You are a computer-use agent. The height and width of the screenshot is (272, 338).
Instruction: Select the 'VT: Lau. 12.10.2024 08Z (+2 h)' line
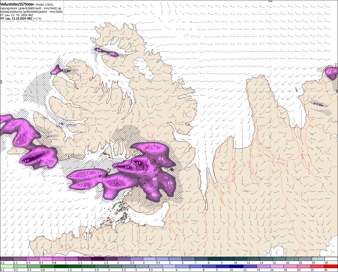click(21, 19)
